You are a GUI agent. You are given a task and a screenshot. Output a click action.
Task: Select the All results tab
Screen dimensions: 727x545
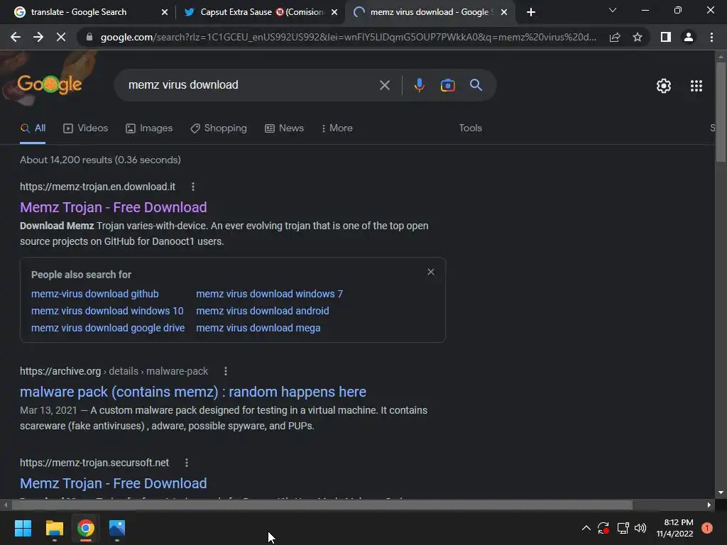click(33, 128)
